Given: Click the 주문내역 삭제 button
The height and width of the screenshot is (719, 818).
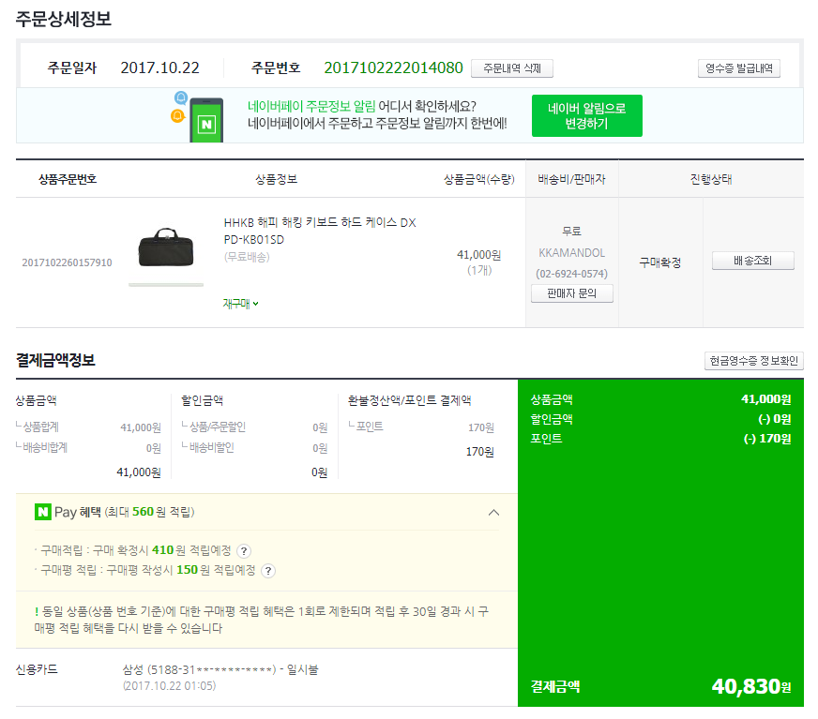Looking at the screenshot, I should click(x=512, y=68).
